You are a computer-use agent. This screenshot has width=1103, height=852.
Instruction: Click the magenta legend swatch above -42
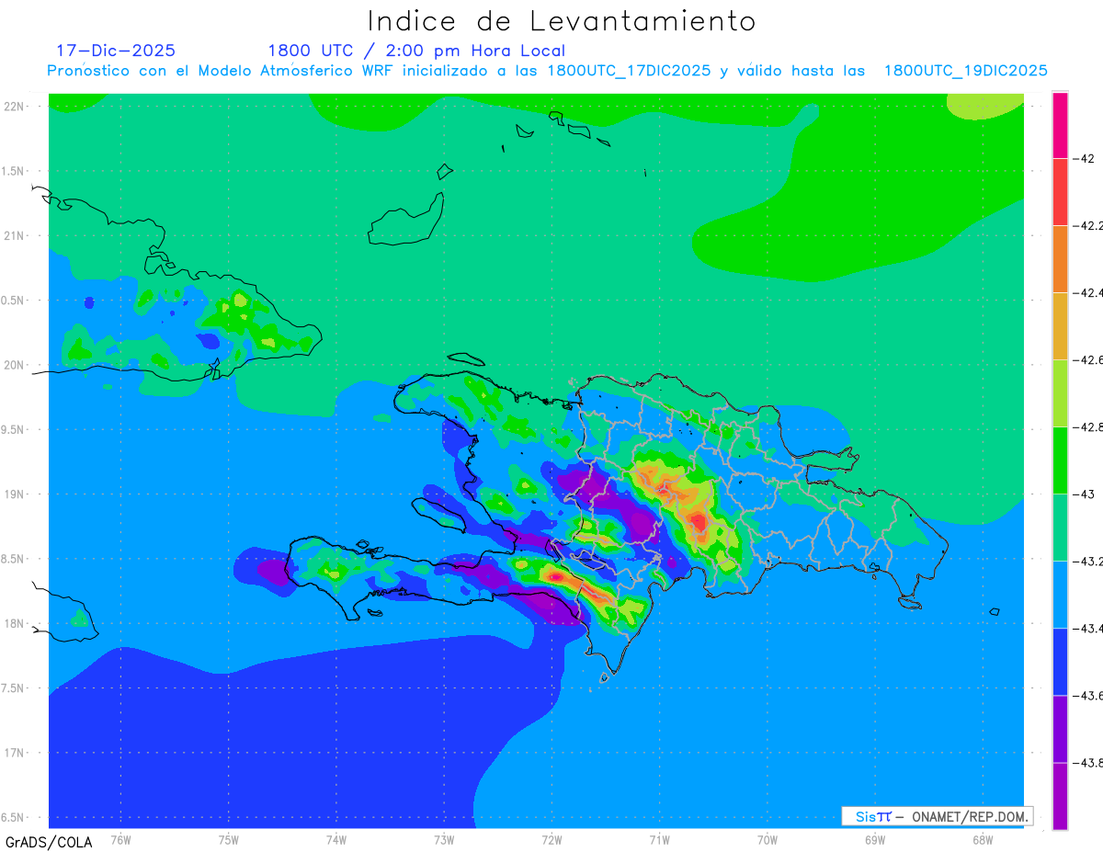1060,125
